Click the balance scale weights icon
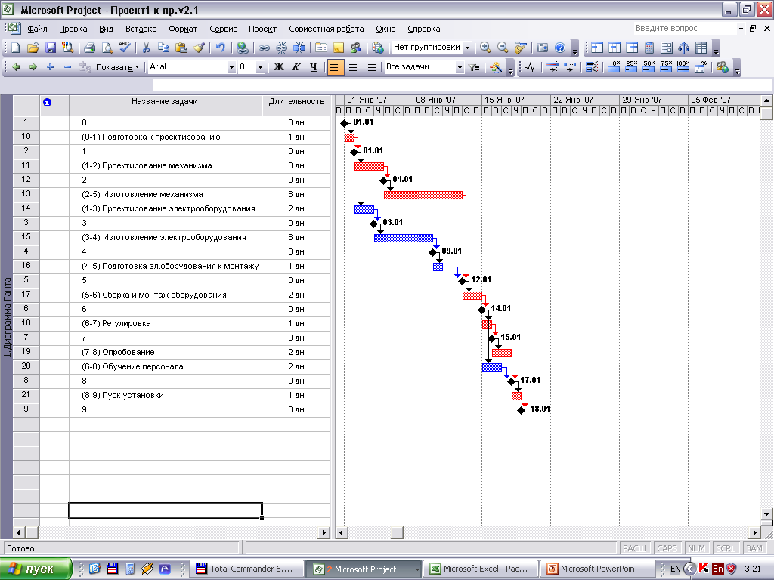This screenshot has height=580, width=774. tap(683, 48)
